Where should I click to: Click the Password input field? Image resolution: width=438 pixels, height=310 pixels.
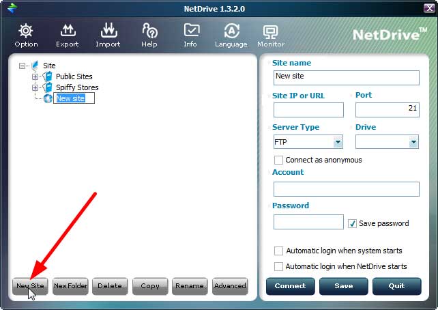point(308,222)
